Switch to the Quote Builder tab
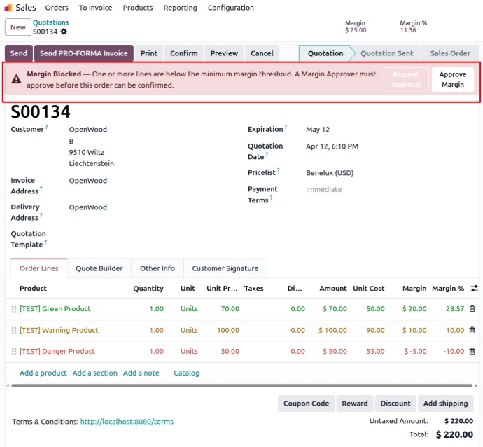This screenshot has width=483, height=447. tap(99, 268)
